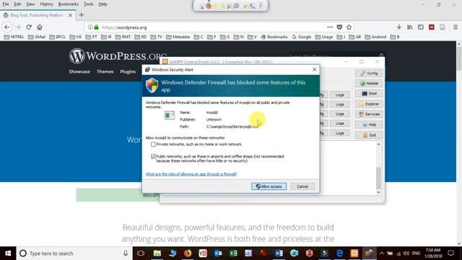
Task: Go back with the Firefox back arrow
Action: (x=7, y=27)
